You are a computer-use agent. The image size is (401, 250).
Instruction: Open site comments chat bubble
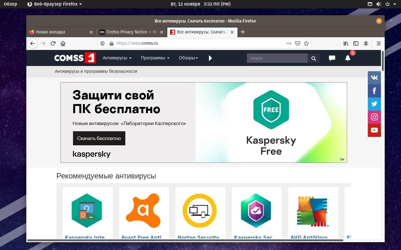pos(332,58)
